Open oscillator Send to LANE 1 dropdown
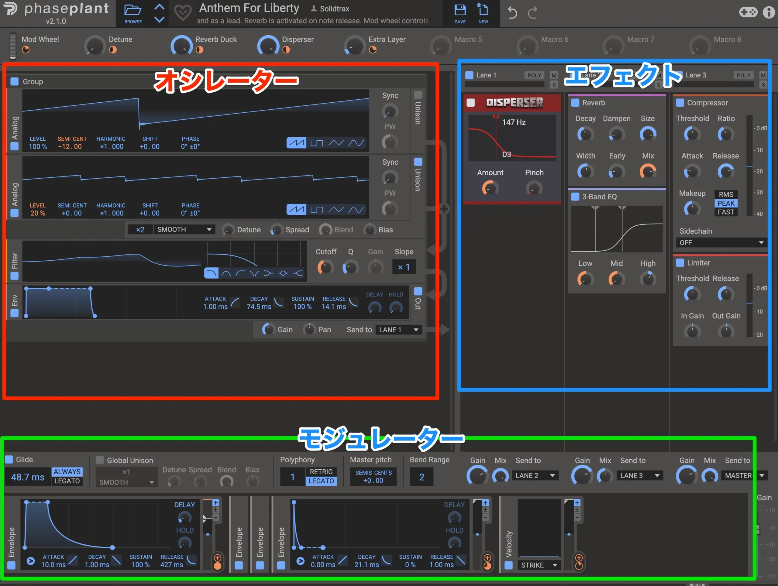This screenshot has height=586, width=778. coord(398,330)
